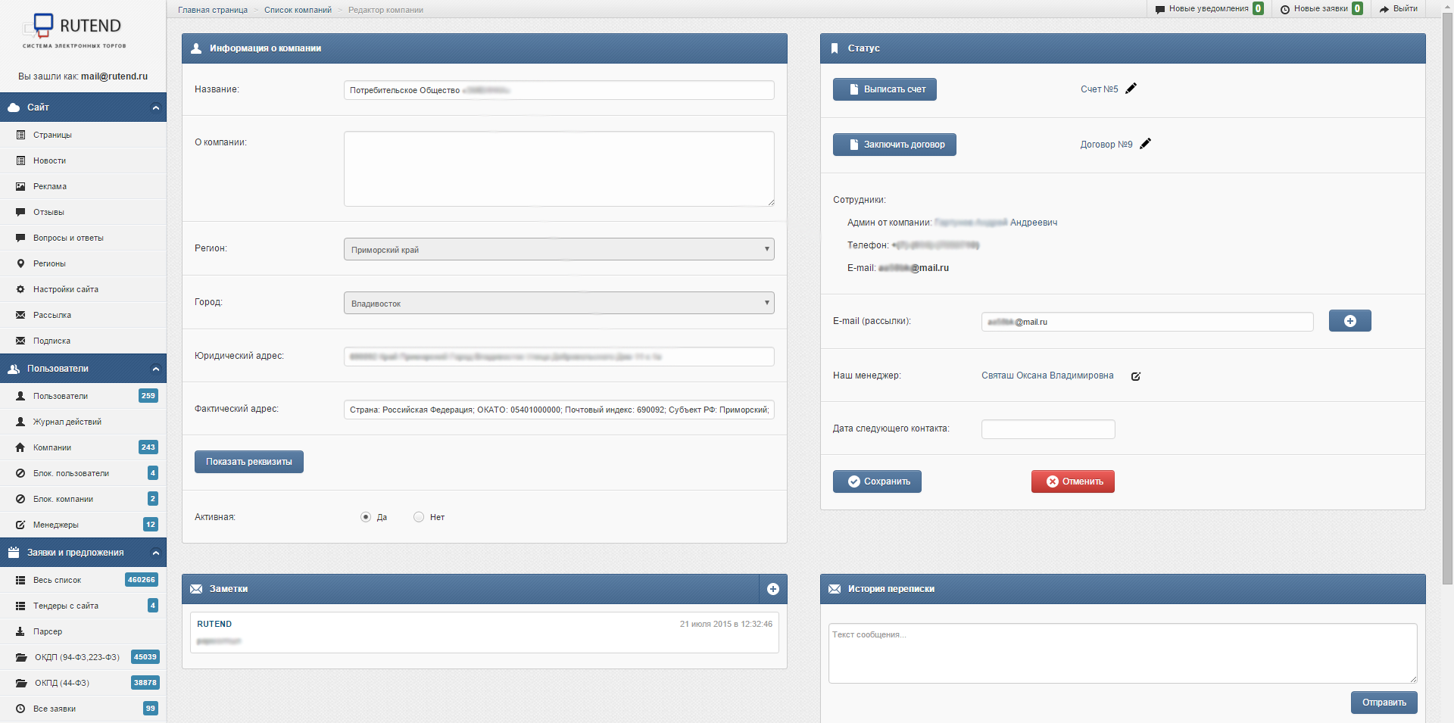Click the Дата следующего контакта input field
Image resolution: width=1454 pixels, height=723 pixels.
click(x=1047, y=429)
